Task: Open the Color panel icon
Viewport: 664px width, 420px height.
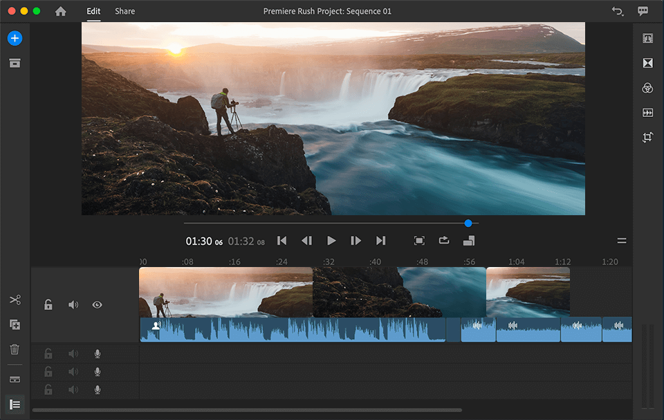Action: pyautogui.click(x=647, y=88)
